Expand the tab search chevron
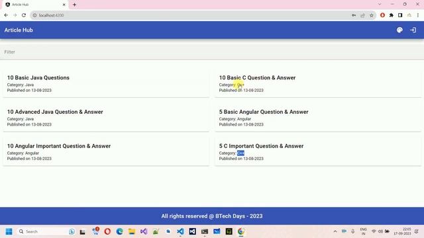Screen dimensions: 424x238 tap(380, 5)
